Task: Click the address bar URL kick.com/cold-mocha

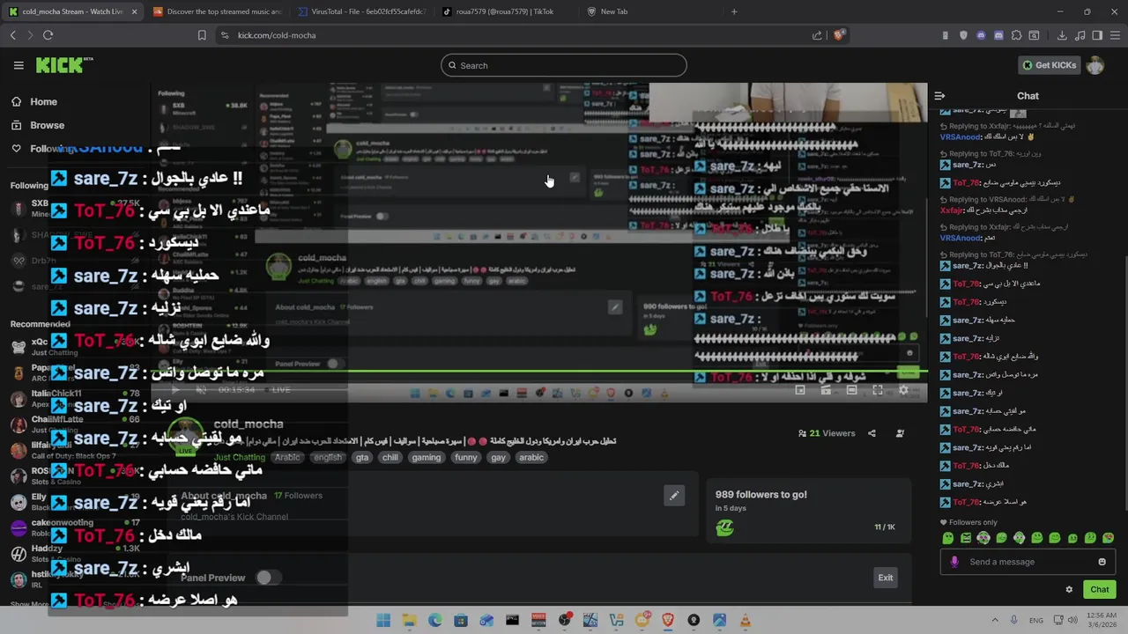Action: point(277,35)
